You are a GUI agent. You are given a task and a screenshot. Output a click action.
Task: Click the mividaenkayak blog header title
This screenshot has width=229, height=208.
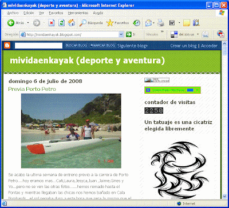[x=87, y=61]
